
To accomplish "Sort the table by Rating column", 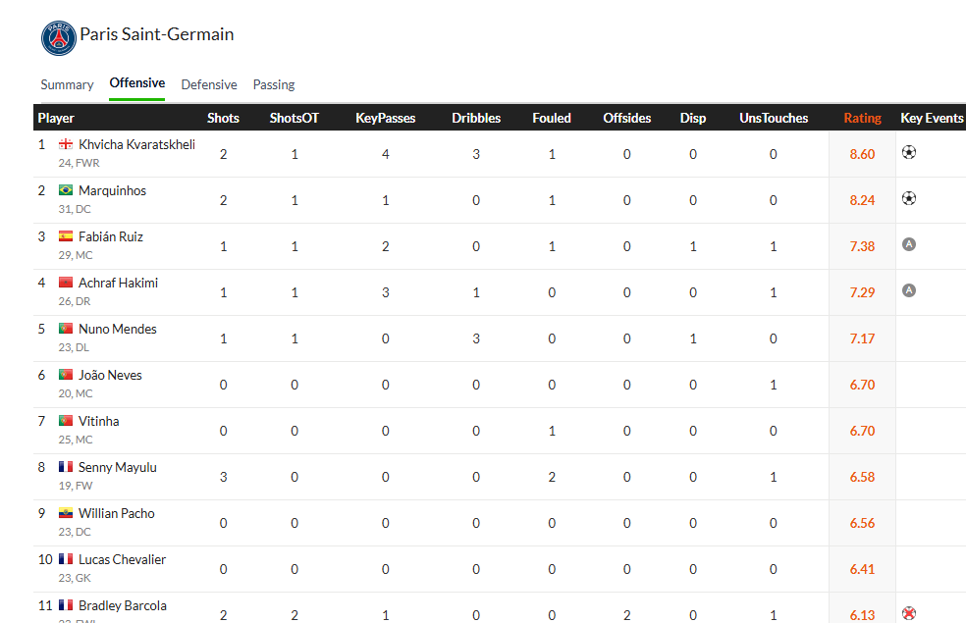I will (x=862, y=118).
